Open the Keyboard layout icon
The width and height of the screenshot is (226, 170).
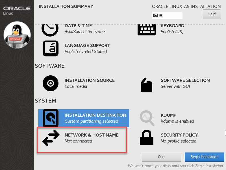click(x=147, y=30)
